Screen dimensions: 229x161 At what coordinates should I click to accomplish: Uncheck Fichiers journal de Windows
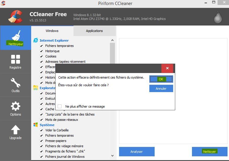[x=41, y=157]
